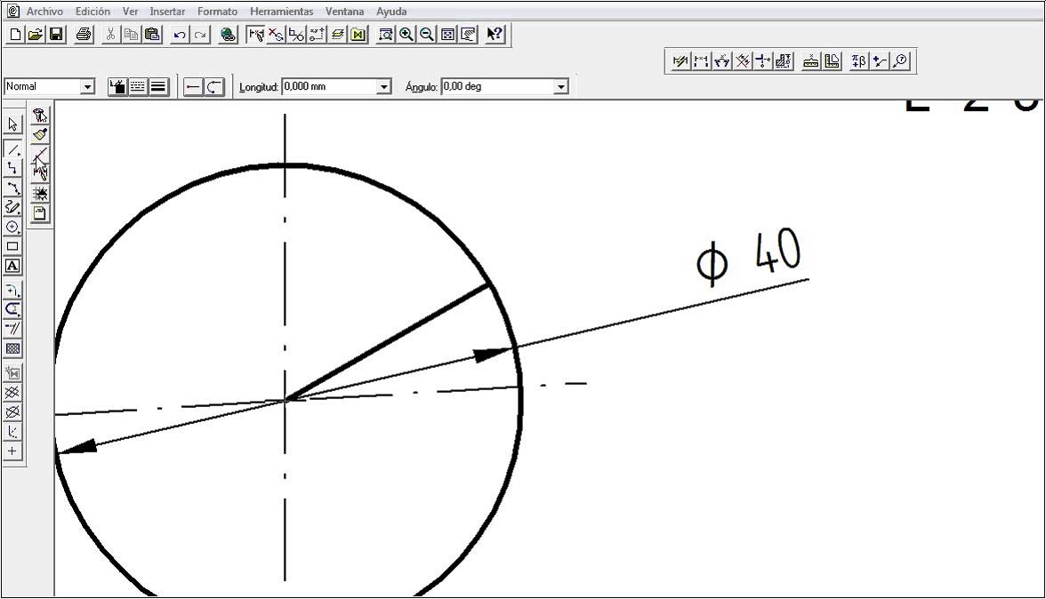Click the Longitud value field
The image size is (1046, 599).
pyautogui.click(x=329, y=86)
